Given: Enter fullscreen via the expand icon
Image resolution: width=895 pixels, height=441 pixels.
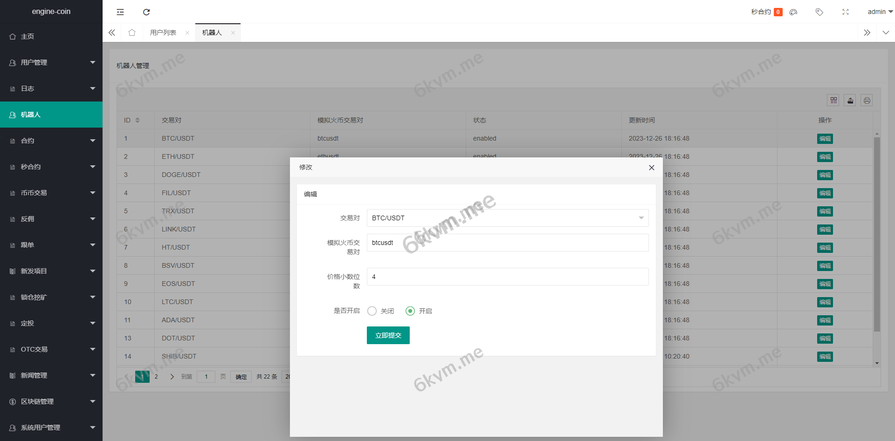Looking at the screenshot, I should tap(845, 12).
